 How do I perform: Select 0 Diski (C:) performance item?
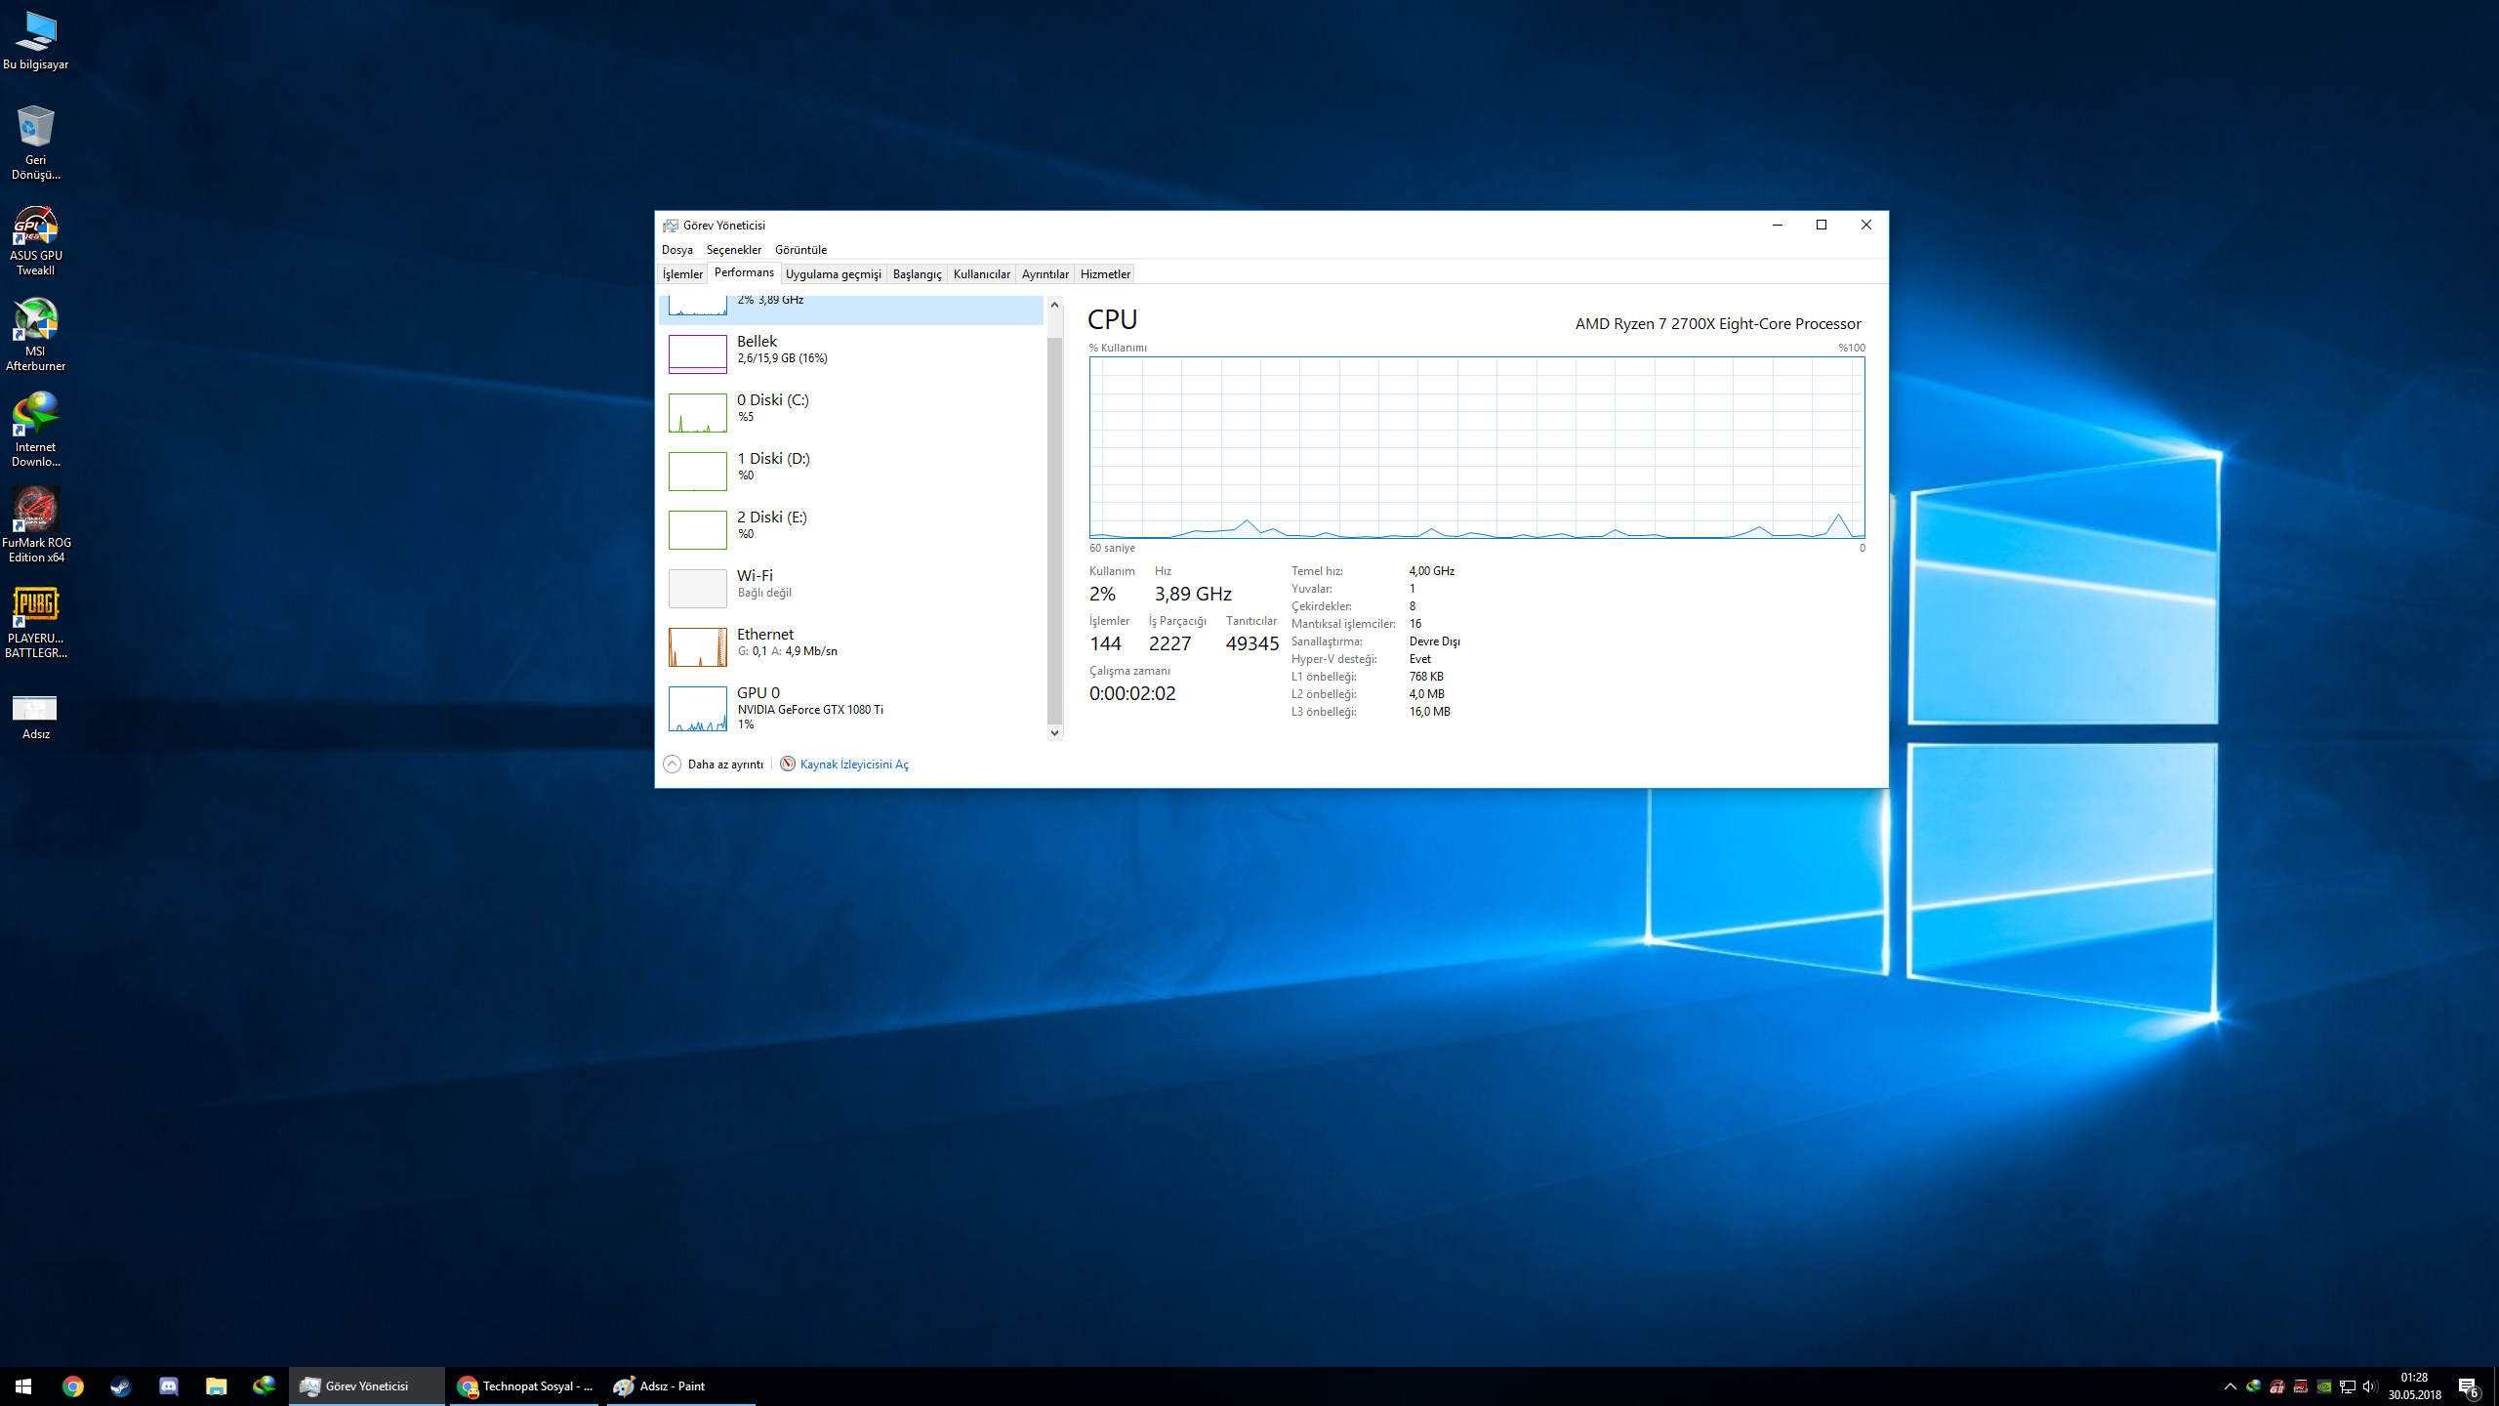[851, 412]
